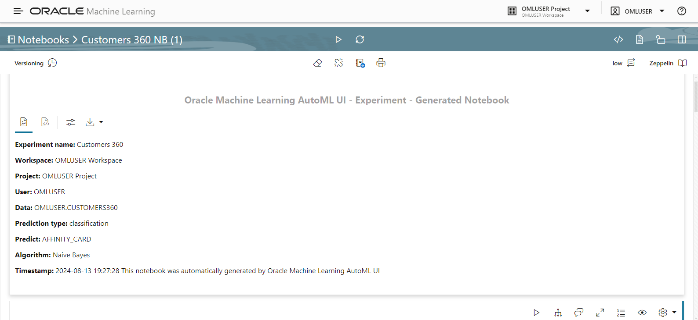Clear results with the eraser icon
The width and height of the screenshot is (698, 320).
317,63
